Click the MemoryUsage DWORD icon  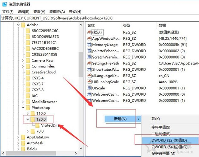click(x=89, y=45)
